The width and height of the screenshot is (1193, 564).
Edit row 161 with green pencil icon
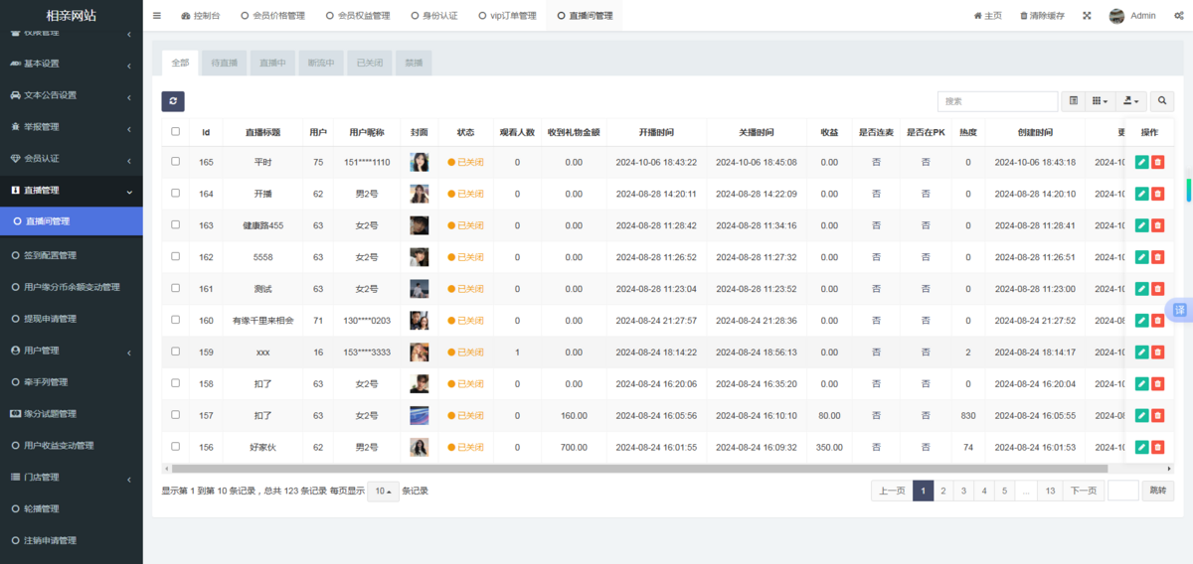click(x=1142, y=289)
